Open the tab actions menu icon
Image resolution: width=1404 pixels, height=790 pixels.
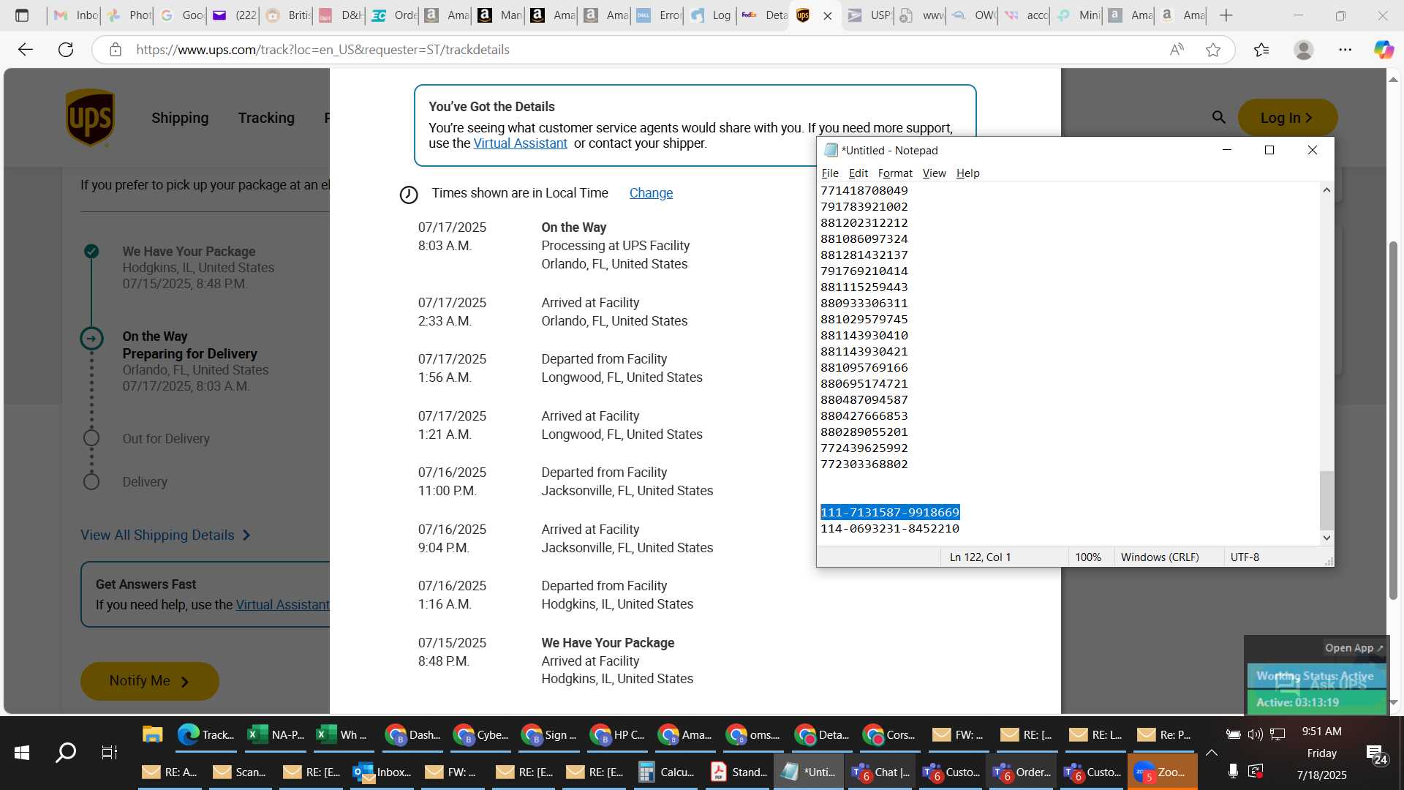coord(22,15)
